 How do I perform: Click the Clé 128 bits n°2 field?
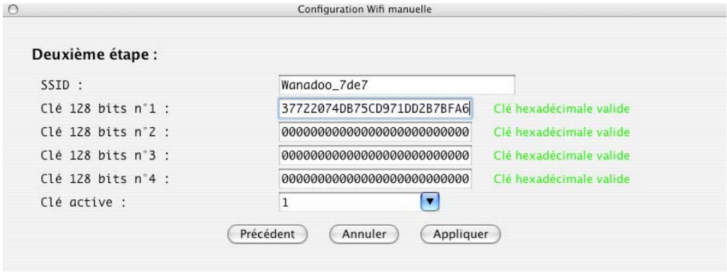pyautogui.click(x=374, y=132)
